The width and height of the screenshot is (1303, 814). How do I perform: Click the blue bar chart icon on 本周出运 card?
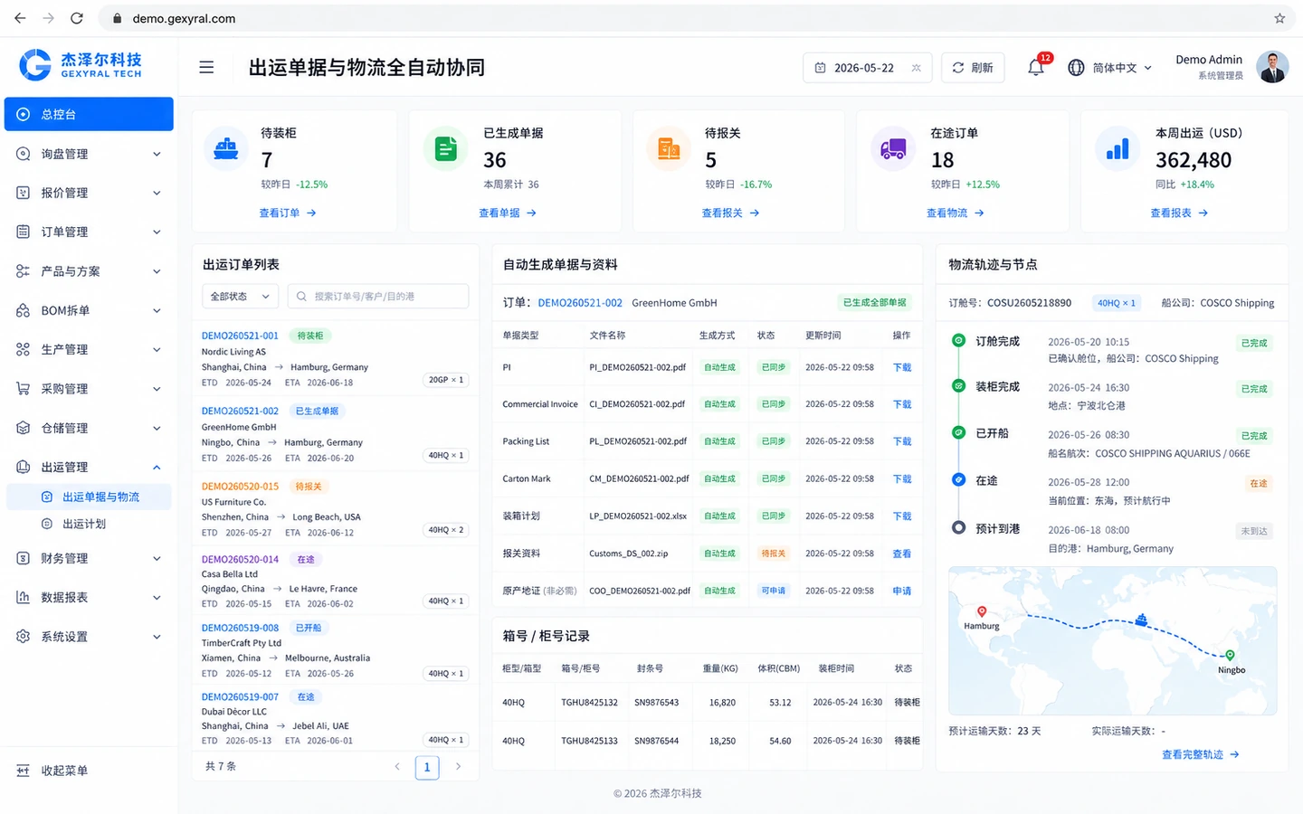coord(1118,149)
